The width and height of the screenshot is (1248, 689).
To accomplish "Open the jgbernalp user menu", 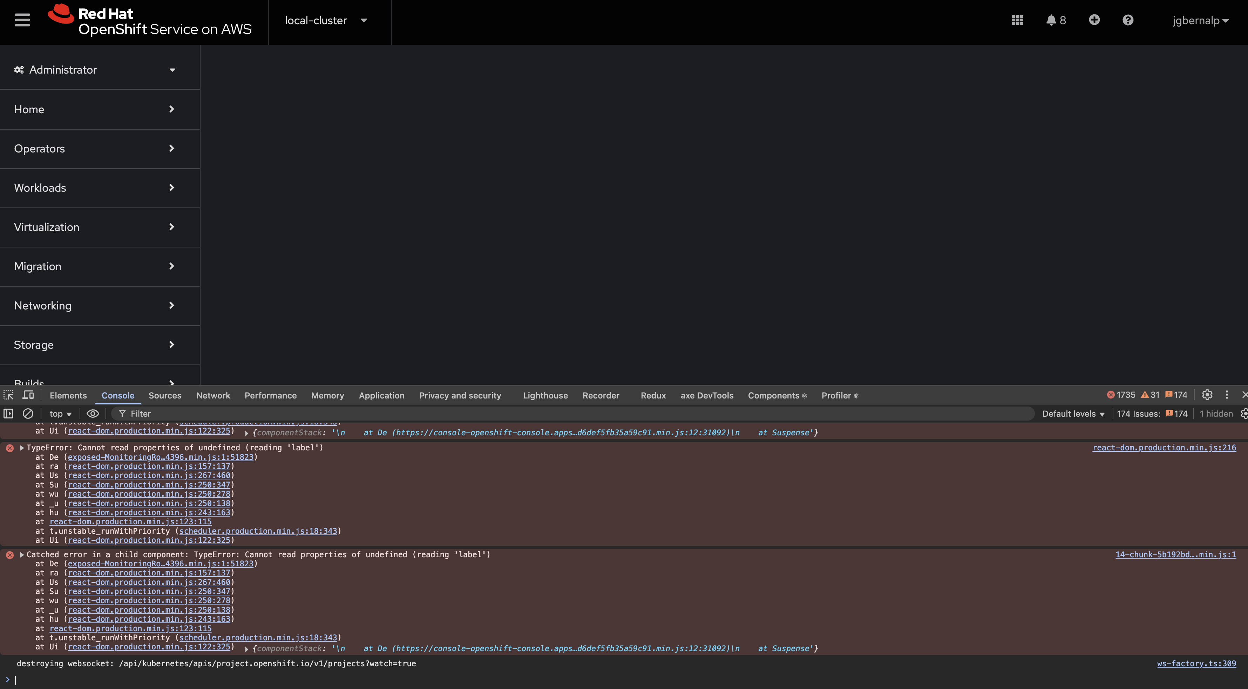I will [1200, 21].
